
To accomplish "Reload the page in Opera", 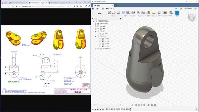I will (9, 6).
